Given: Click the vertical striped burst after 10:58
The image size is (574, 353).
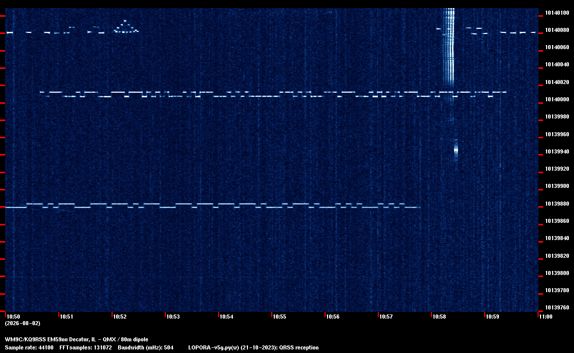Looking at the screenshot, I should tap(448, 47).
